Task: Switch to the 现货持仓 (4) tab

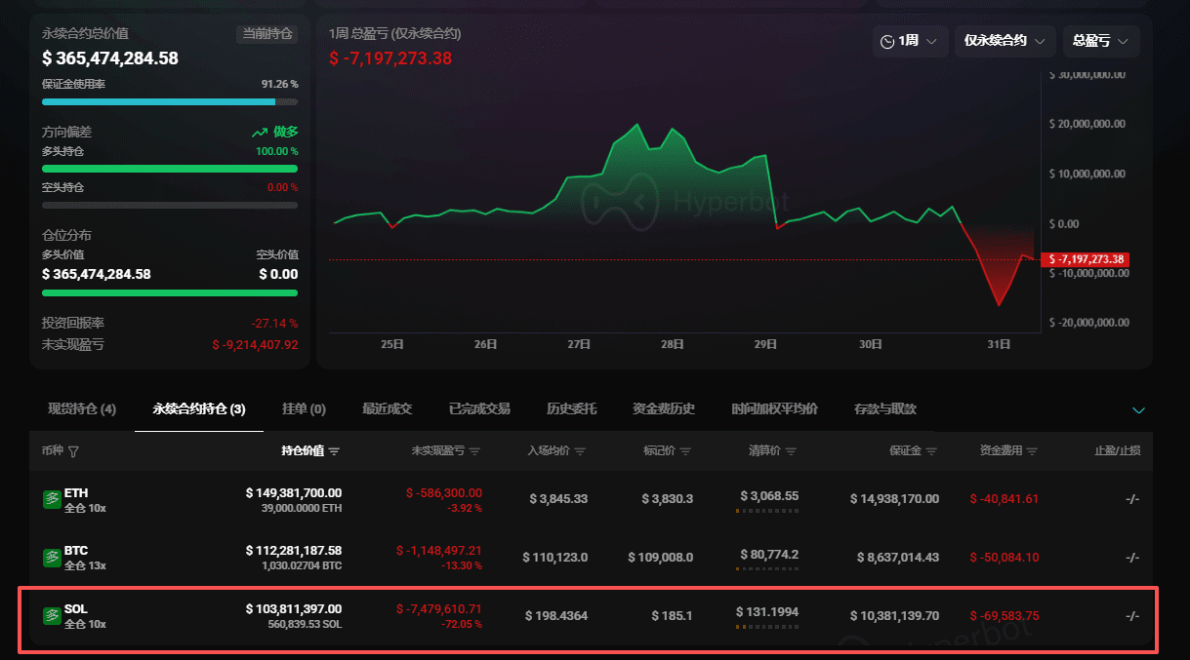Action: click(82, 408)
